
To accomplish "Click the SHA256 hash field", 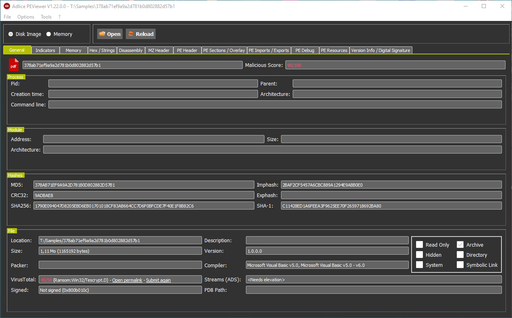I will (144, 206).
